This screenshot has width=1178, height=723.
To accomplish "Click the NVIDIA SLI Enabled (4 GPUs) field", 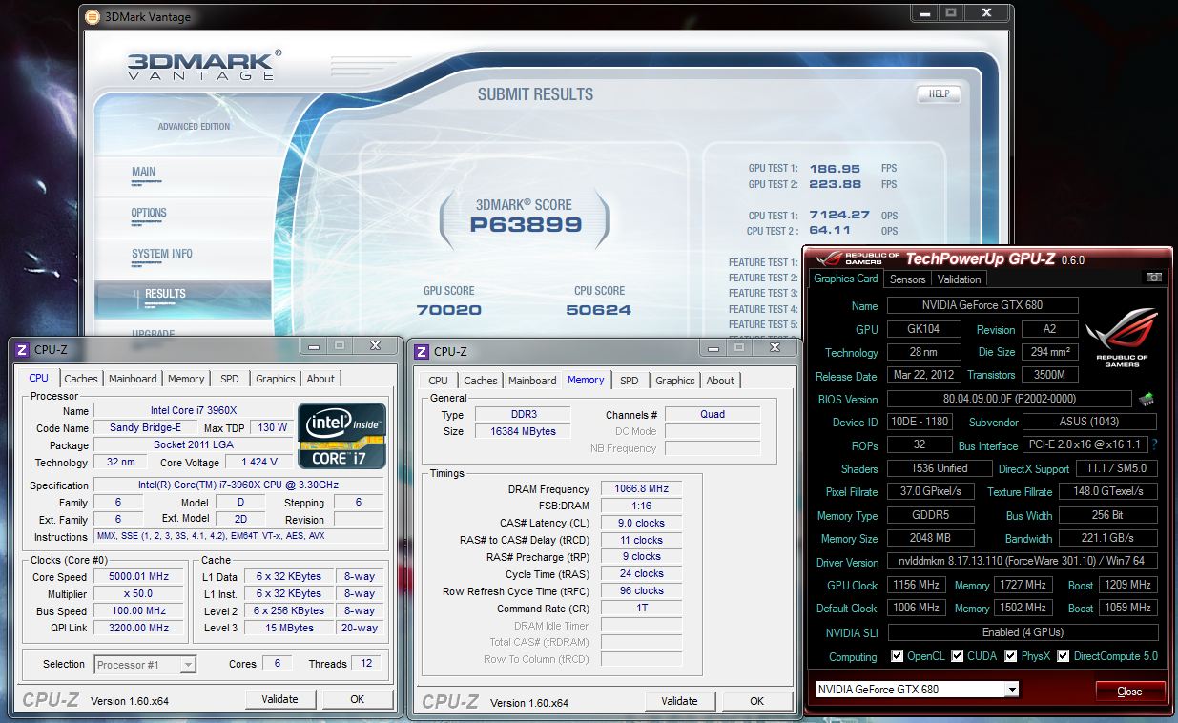I will click(x=1023, y=632).
